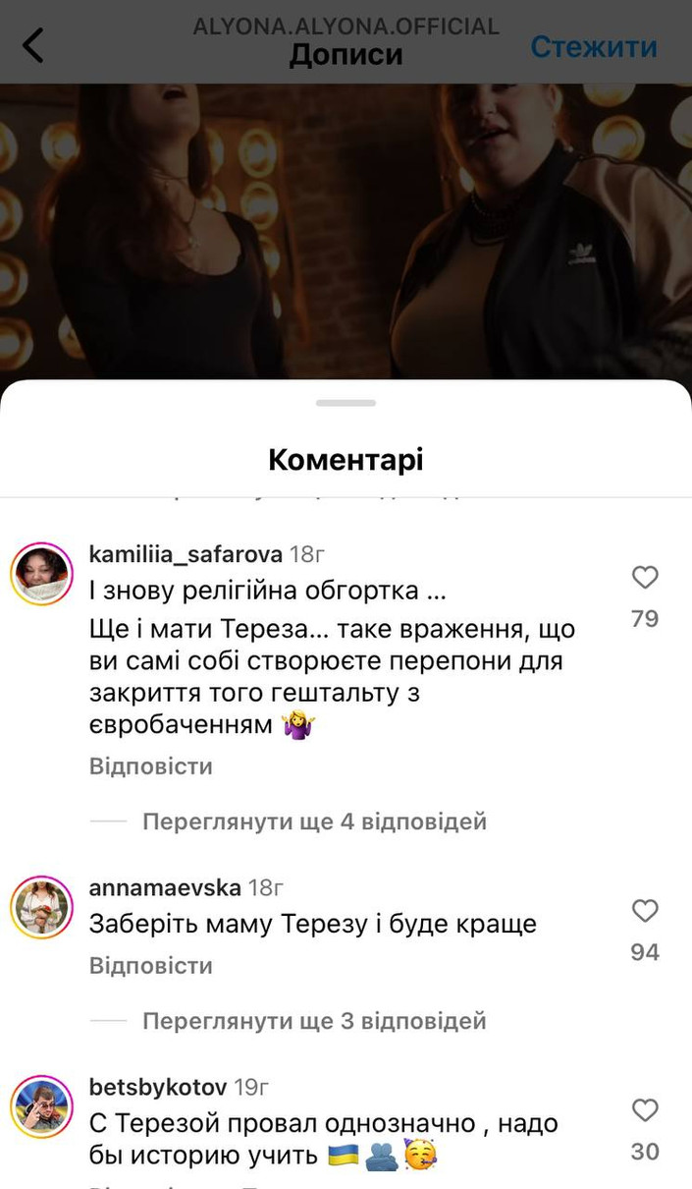Open betsbykotov username link
Viewport: 692px width, 1189px height.
(x=158, y=1087)
